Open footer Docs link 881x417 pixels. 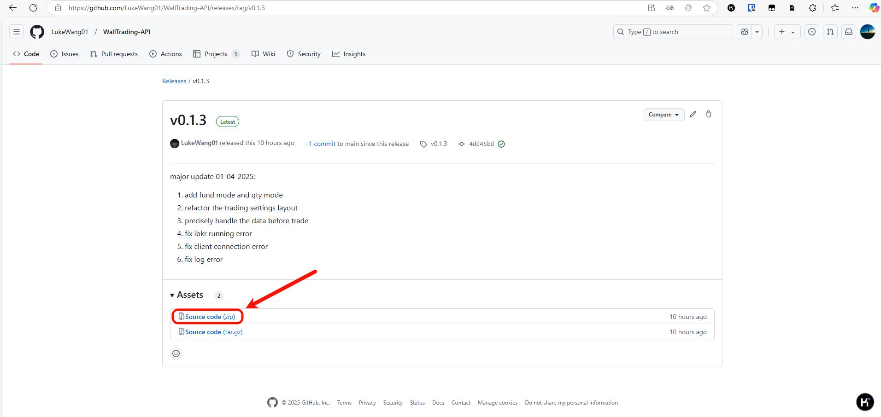(x=438, y=403)
